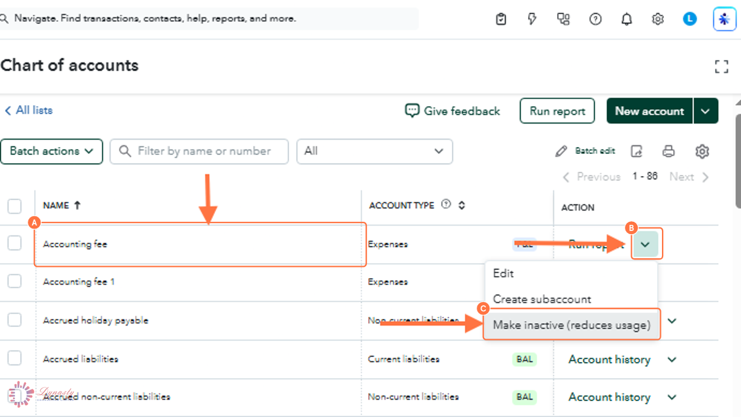Click the Give feedback speech bubble icon
The image size is (741, 417).
(x=411, y=111)
